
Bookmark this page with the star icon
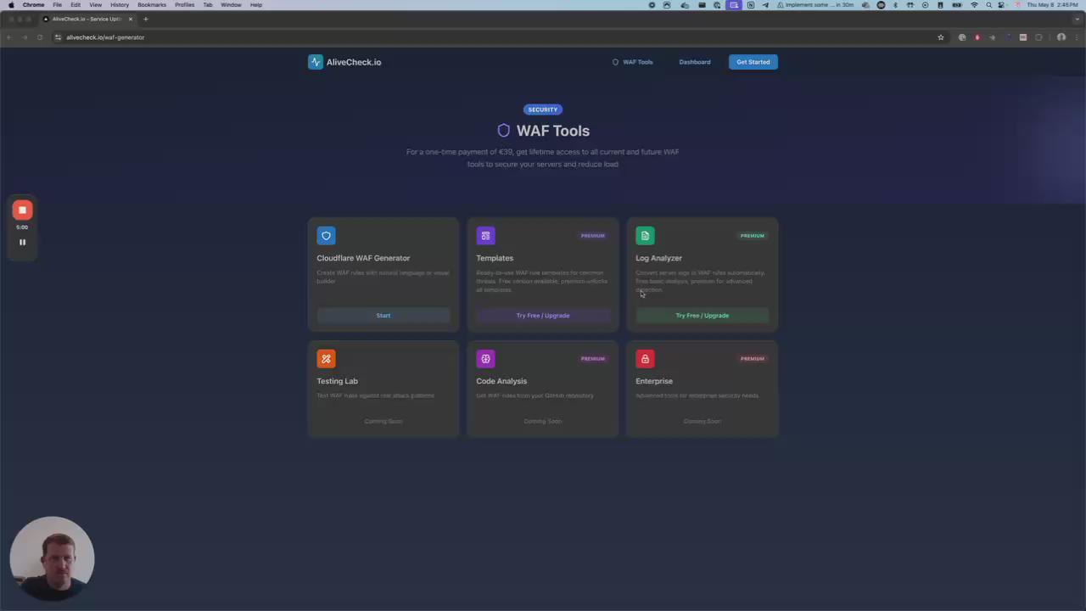click(941, 37)
